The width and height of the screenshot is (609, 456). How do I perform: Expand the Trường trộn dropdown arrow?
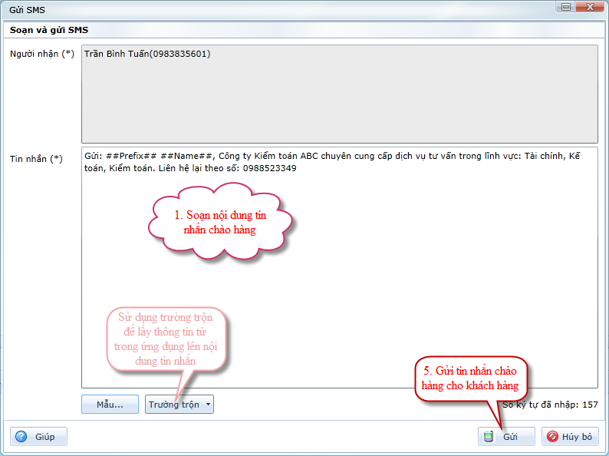point(208,405)
